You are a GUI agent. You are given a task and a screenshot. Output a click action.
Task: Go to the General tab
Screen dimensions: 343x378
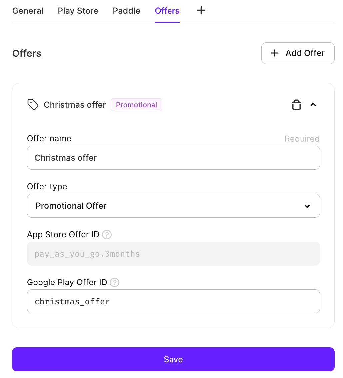pos(28,11)
